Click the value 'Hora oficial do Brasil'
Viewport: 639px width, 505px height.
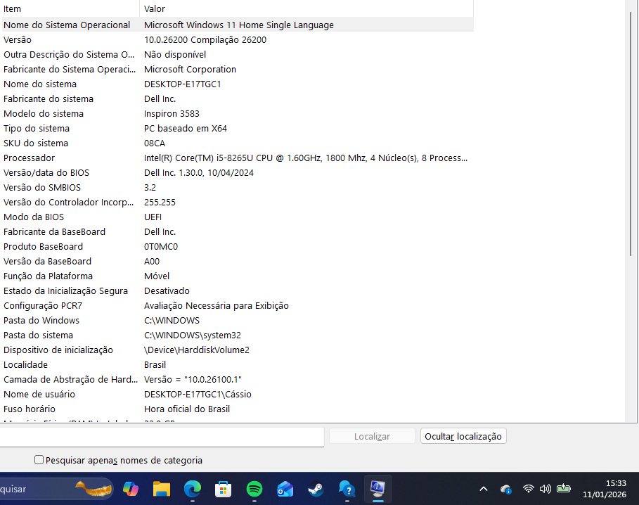187,409
